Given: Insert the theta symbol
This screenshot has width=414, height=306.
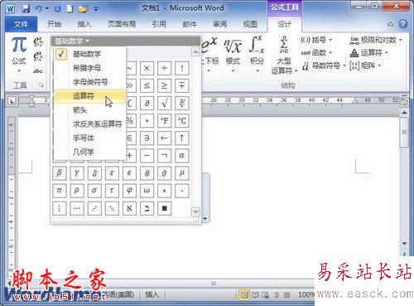Looking at the screenshot, I should [147, 173].
